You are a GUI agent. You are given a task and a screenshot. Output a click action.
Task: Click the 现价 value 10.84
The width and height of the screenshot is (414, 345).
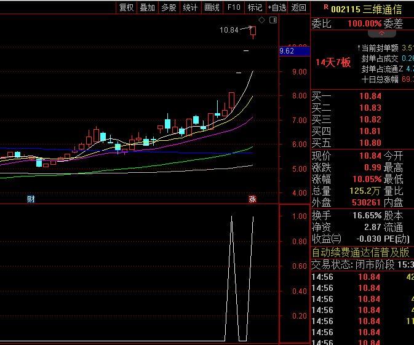pyautogui.click(x=370, y=156)
